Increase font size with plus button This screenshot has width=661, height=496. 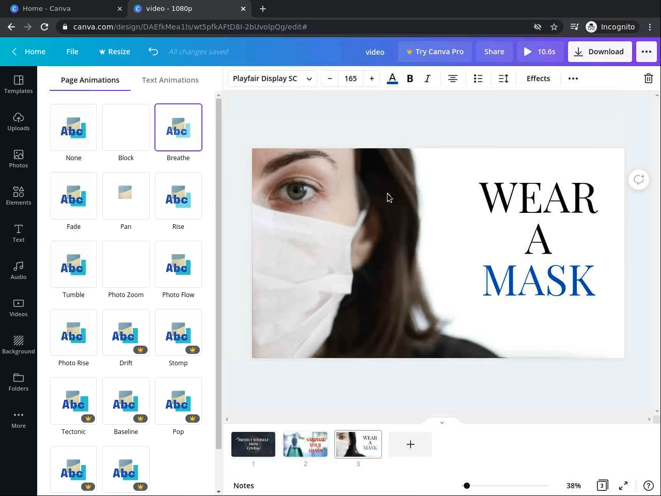coord(372,79)
